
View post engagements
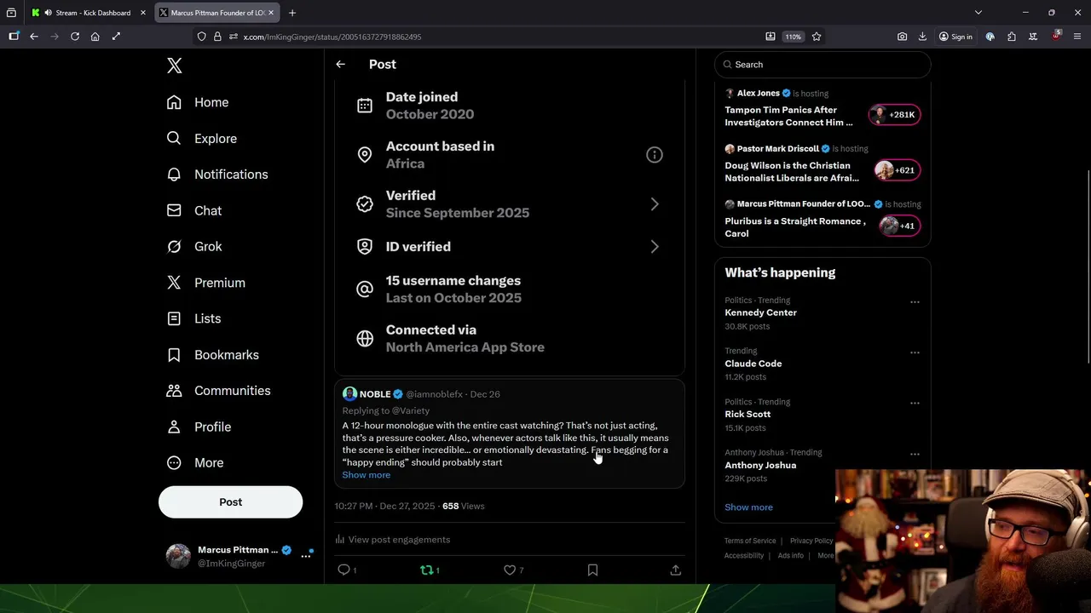pos(392,540)
